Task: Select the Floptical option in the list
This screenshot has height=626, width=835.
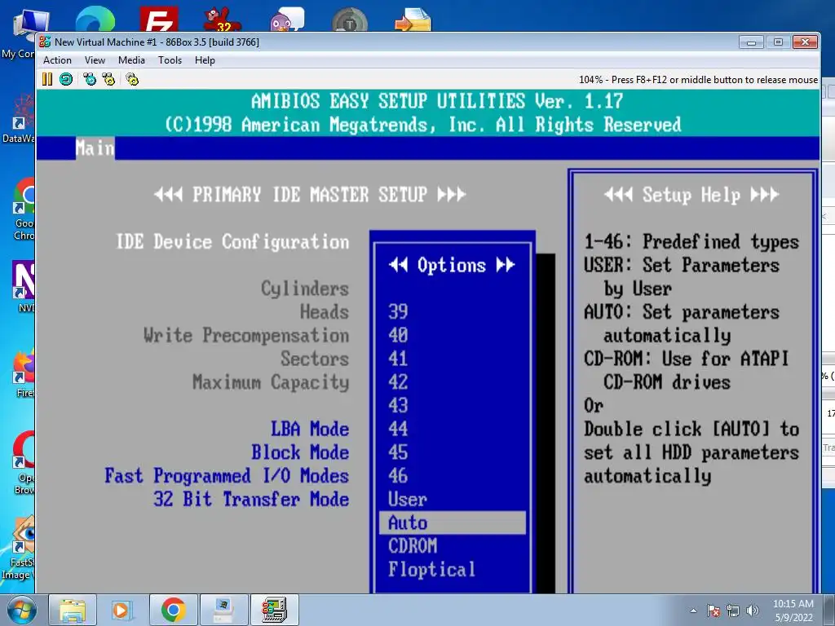Action: [x=431, y=570]
